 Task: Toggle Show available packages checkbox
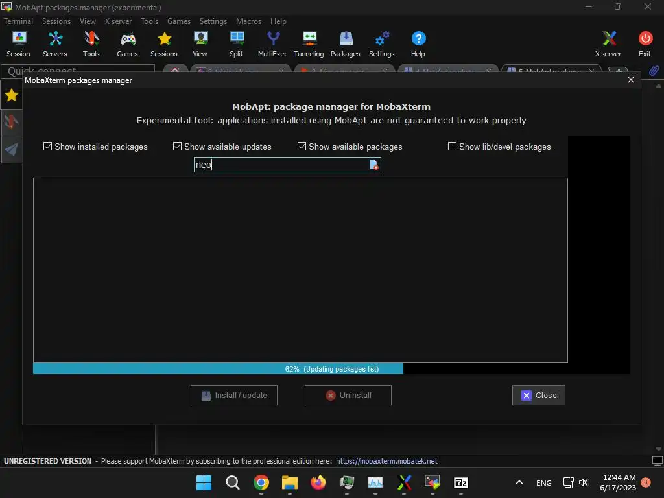(302, 147)
